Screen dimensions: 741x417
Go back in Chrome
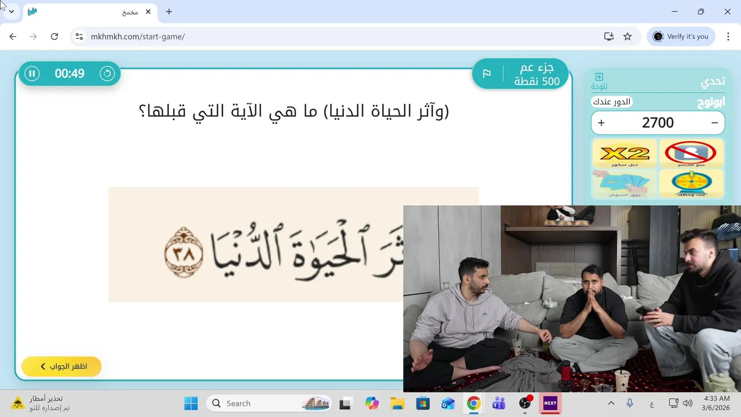pos(13,36)
